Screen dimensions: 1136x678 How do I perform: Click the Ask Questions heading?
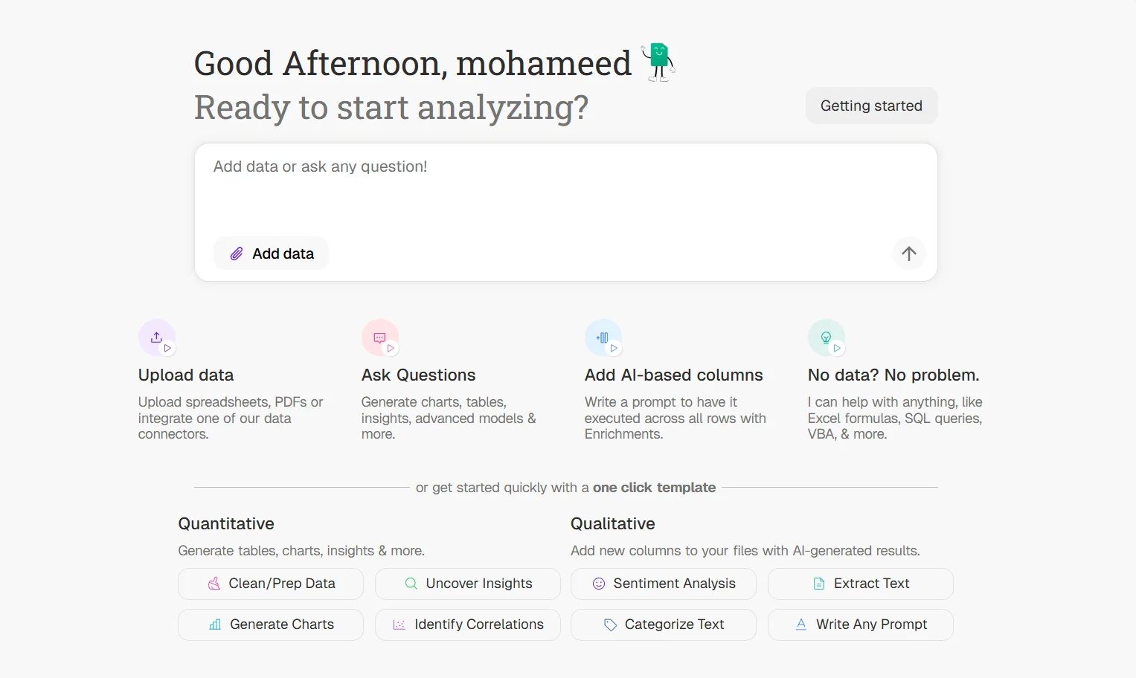(418, 375)
